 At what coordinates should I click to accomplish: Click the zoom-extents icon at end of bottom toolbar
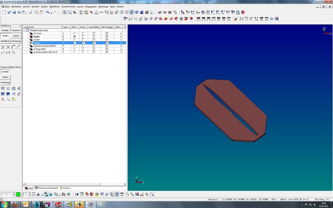tap(152, 194)
